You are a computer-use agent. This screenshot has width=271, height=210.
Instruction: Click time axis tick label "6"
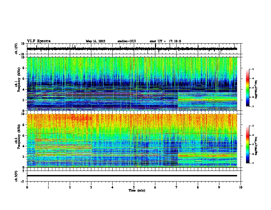[x=155, y=187]
